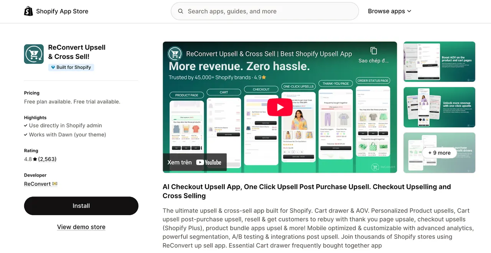Open the Boost AOV screenshot thumbnail
This screenshot has width=491, height=253.
(x=439, y=62)
